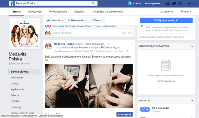Open the Wiadomość dropdown button
This screenshot has width=199, height=118.
click(x=77, y=20)
